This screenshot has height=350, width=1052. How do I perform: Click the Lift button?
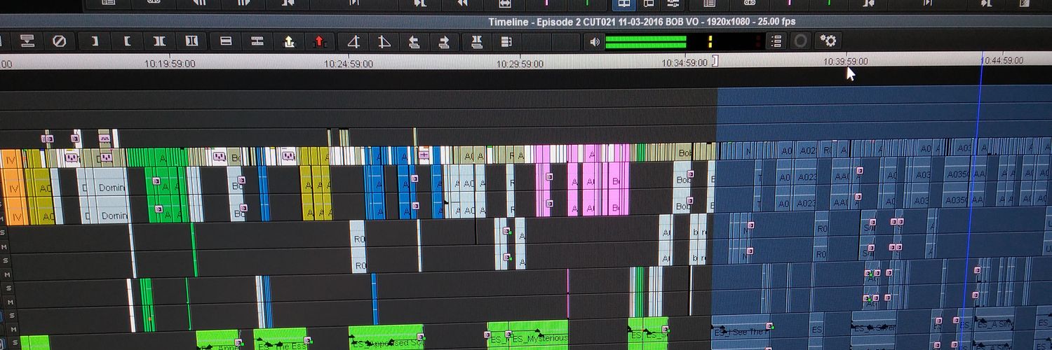226,41
